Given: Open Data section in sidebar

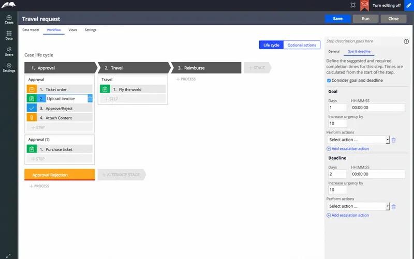Looking at the screenshot, I should pyautogui.click(x=9, y=35).
